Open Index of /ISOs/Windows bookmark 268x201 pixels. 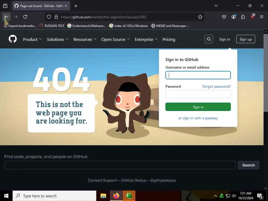(x=129, y=26)
